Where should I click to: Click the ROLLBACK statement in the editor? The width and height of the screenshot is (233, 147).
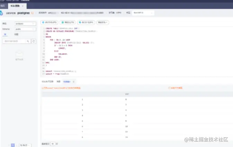(63, 54)
